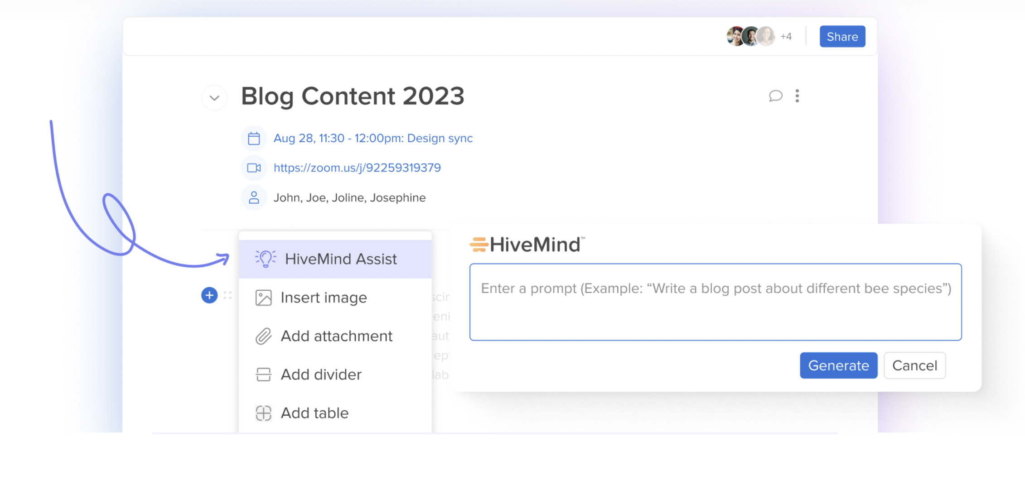Open the third collaborator avatar
Screen dimensions: 1025x490
tap(766, 37)
